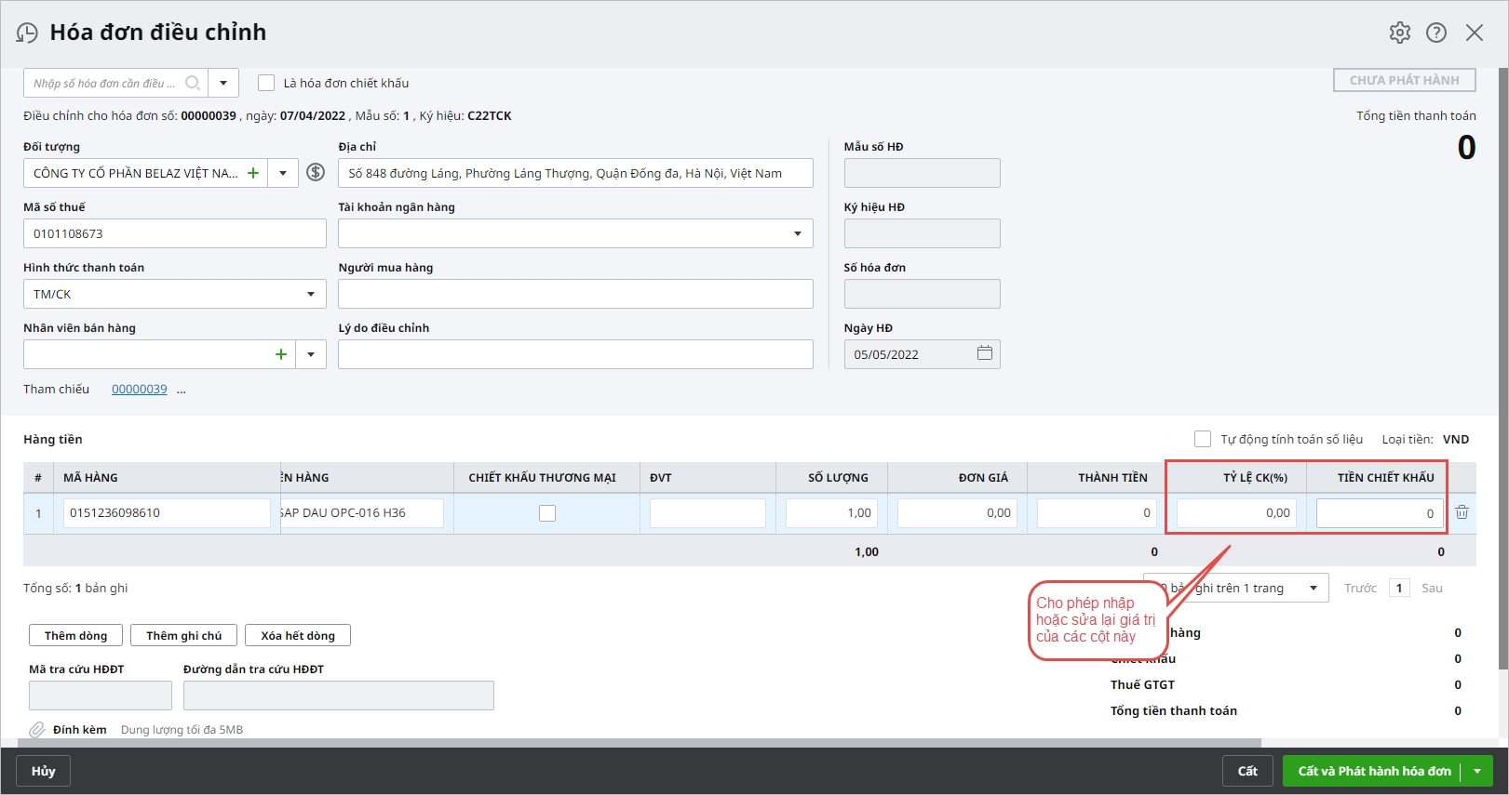
Task: Click the currency dollar icon next to customer
Action: tap(316, 172)
